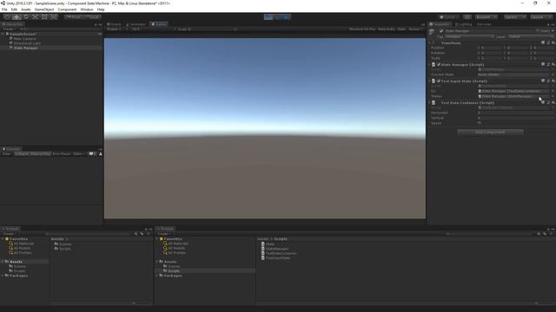556x312 pixels.
Task: Open Test Data Container script gear menu
Action: click(x=553, y=102)
